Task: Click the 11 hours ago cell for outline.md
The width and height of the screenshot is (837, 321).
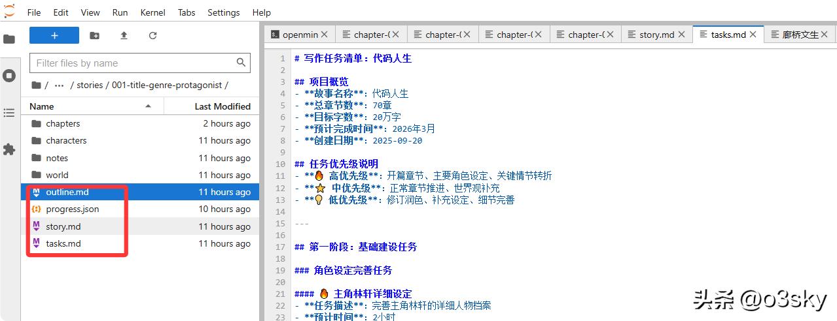Action: (224, 192)
